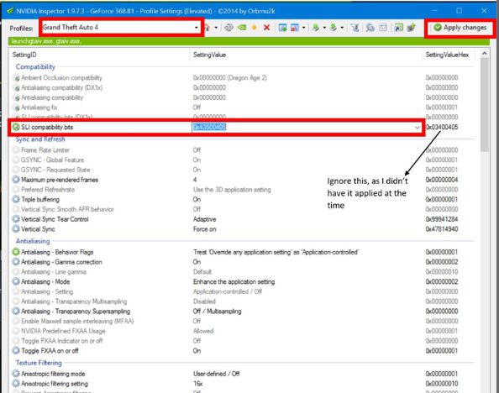
Task: Click the vertical scrollbar thumb
Action: point(485,105)
